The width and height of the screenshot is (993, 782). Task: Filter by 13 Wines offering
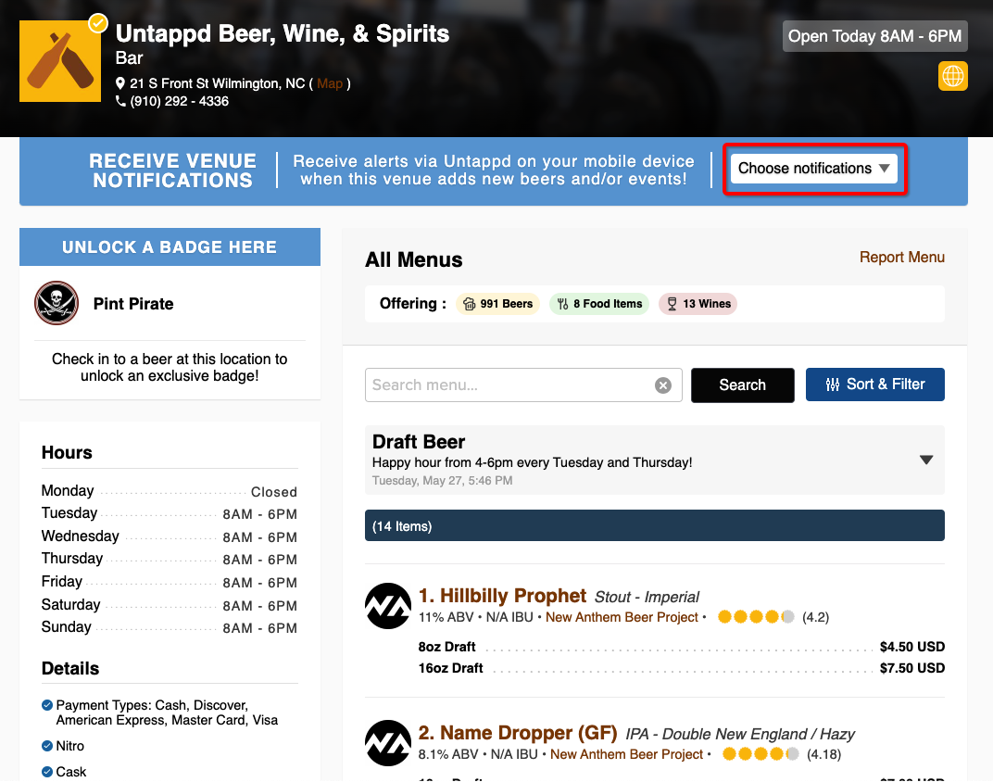point(698,304)
